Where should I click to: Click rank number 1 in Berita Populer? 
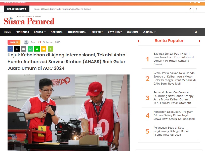click(x=147, y=59)
